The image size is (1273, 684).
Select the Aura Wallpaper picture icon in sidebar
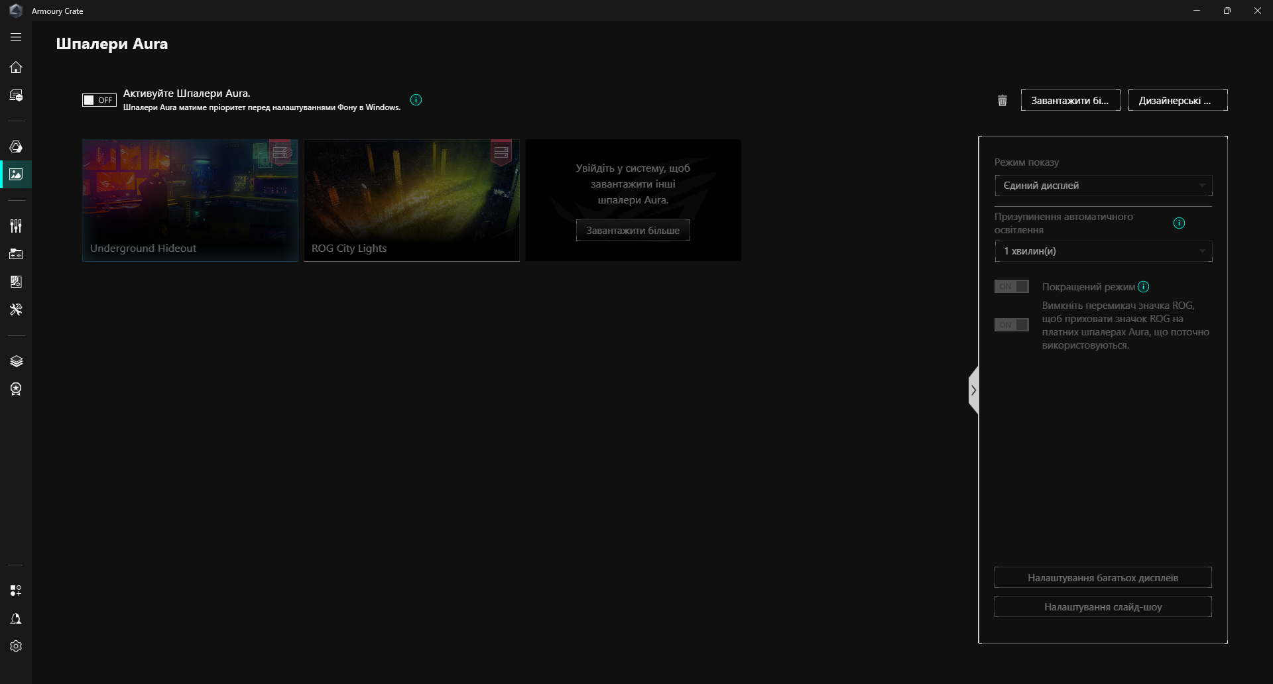16,174
